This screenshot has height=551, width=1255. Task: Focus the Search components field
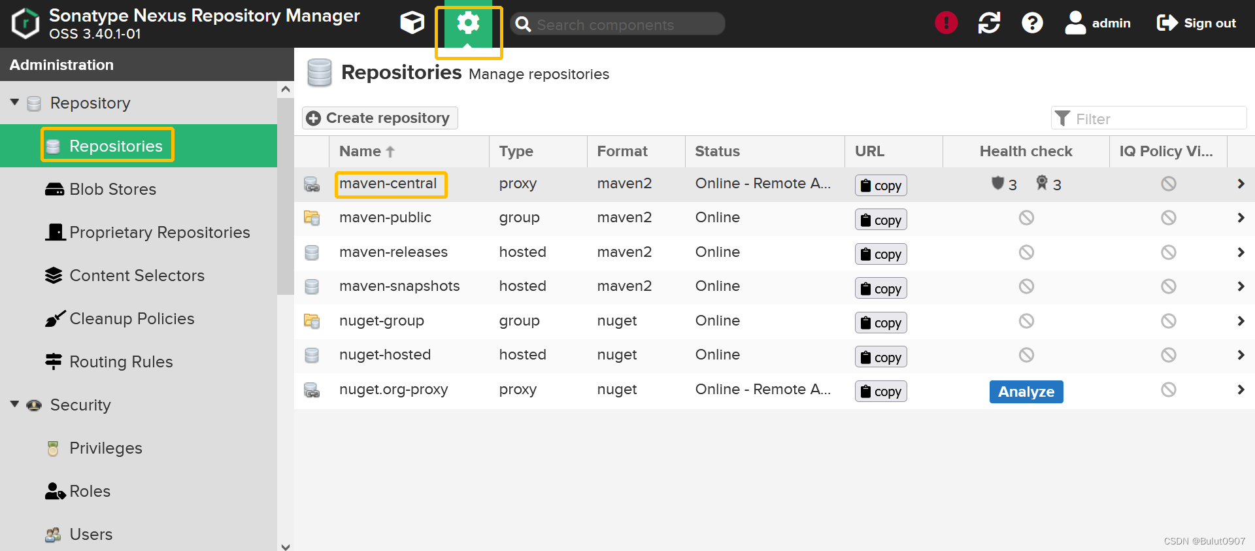coord(618,24)
